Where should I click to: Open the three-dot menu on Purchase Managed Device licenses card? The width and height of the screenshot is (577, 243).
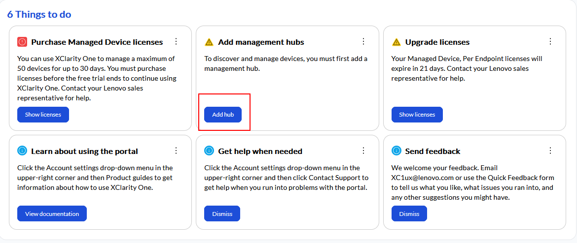pyautogui.click(x=176, y=42)
